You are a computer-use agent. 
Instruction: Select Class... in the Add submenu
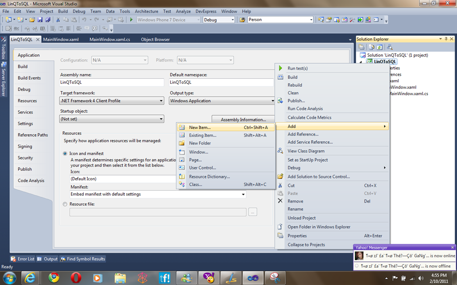coord(195,184)
